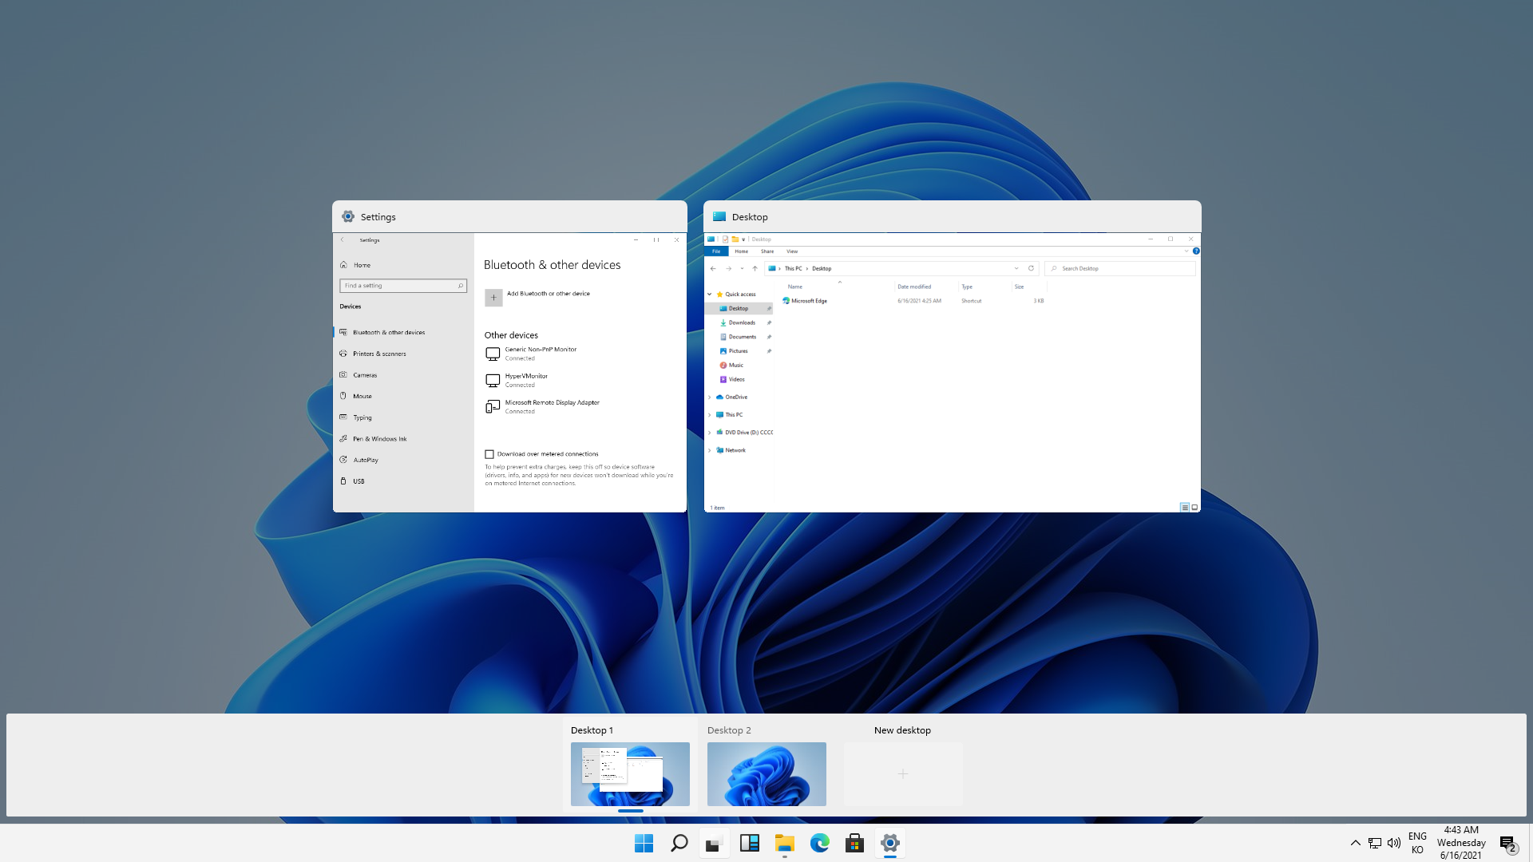
Task: Open File Explorer from the taskbar
Action: [784, 843]
